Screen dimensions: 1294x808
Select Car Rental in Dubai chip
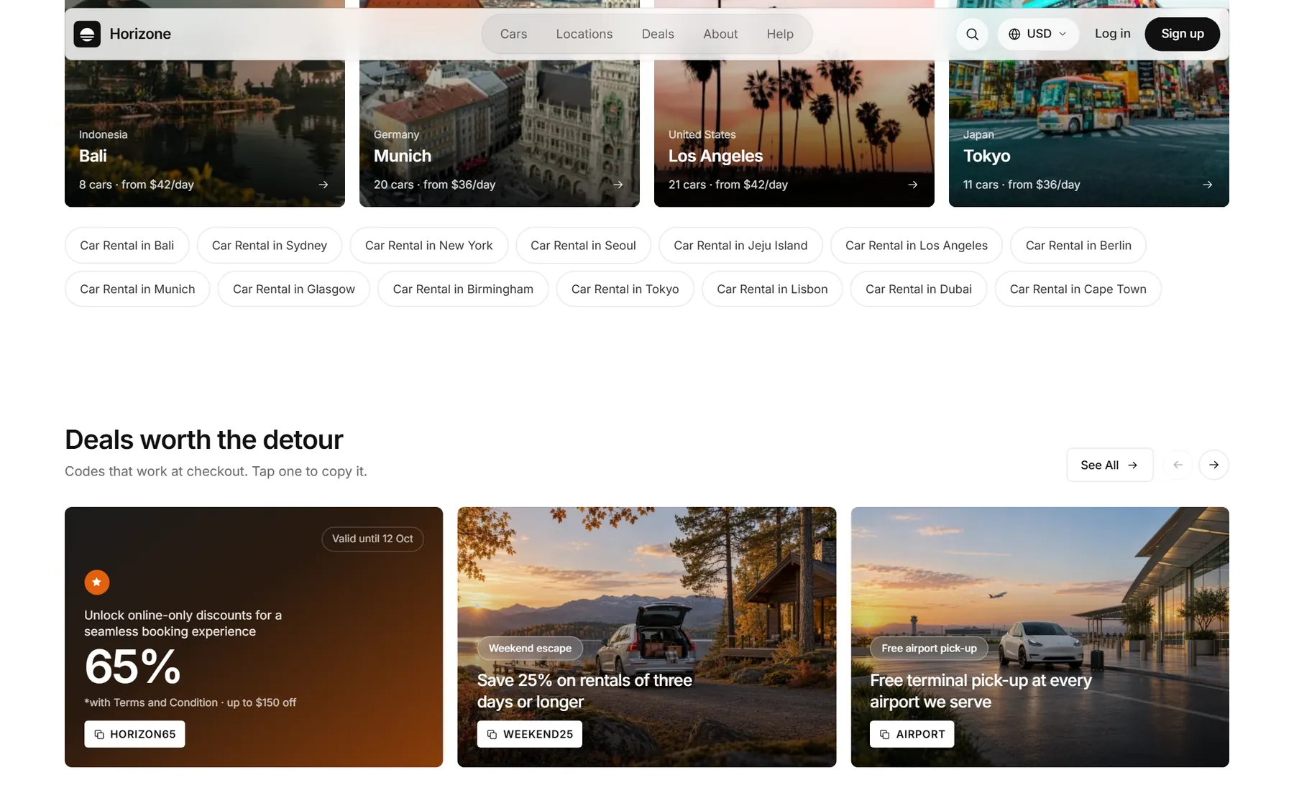[x=919, y=289]
